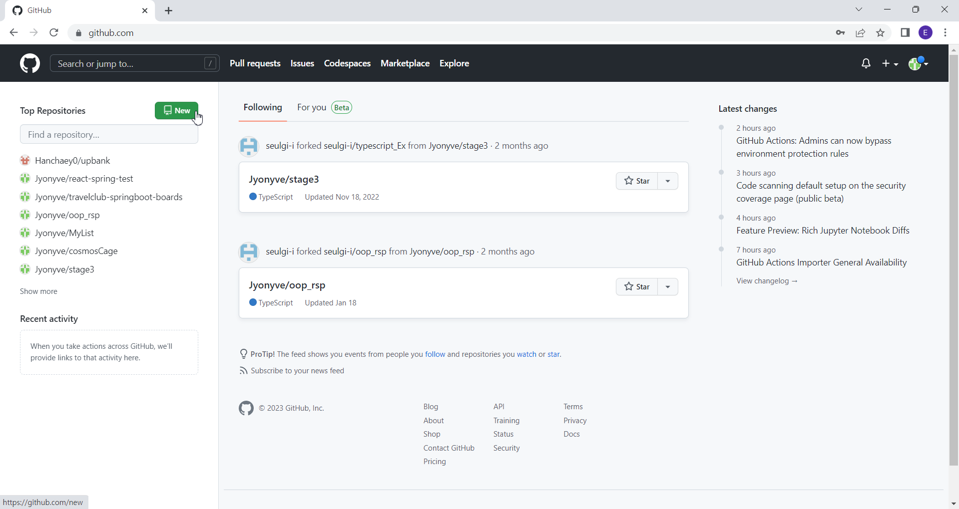This screenshot has height=509, width=959.
Task: Show more top repositories
Action: 38,291
